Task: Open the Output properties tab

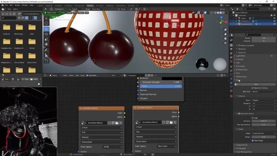Action: point(231,49)
